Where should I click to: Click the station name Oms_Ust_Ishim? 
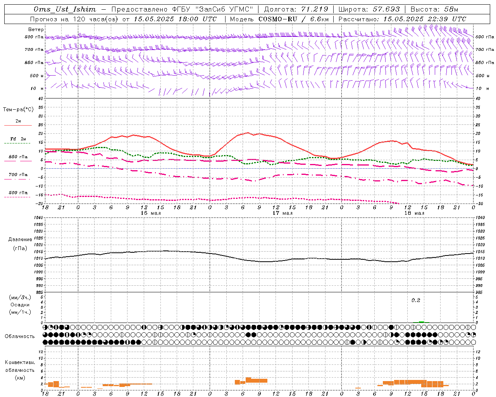pos(65,9)
